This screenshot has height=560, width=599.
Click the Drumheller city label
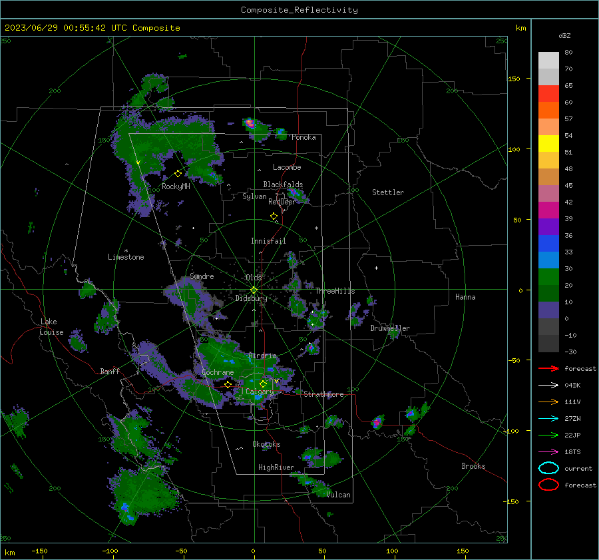pos(390,328)
